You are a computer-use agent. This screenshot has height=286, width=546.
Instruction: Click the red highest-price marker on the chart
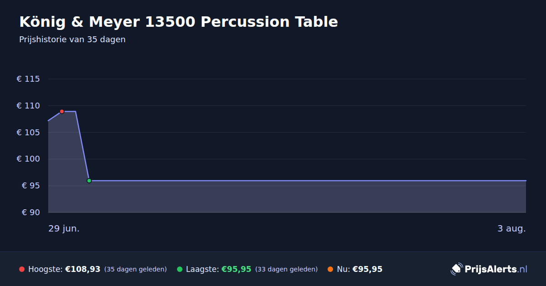click(x=62, y=111)
